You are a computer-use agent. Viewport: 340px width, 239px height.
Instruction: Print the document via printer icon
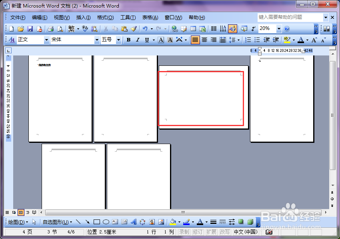[x=50, y=29]
